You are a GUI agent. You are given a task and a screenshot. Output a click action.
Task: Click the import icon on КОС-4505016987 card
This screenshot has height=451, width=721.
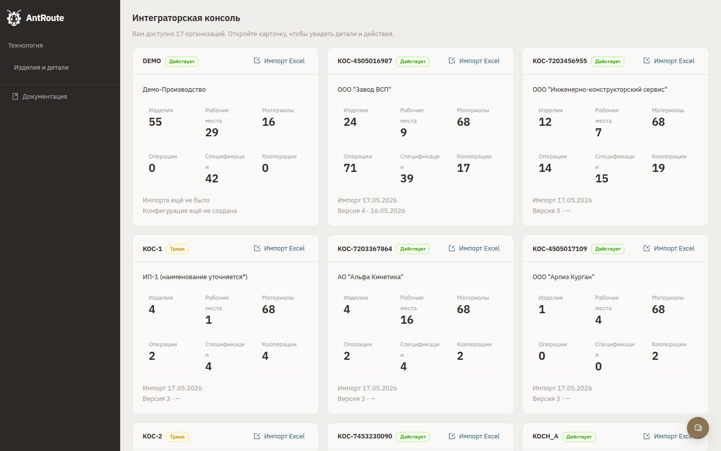pyautogui.click(x=452, y=61)
